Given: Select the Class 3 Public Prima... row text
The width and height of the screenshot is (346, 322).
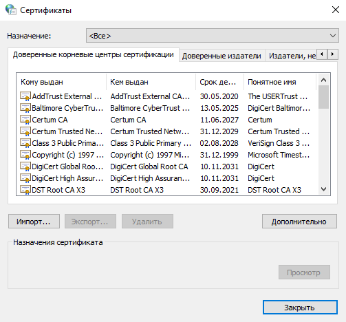Looking at the screenshot, I should 68,143.
